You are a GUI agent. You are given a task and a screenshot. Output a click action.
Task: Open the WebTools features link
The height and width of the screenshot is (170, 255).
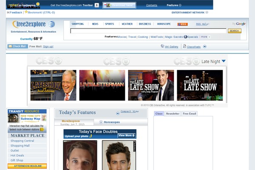[x=156, y=37]
